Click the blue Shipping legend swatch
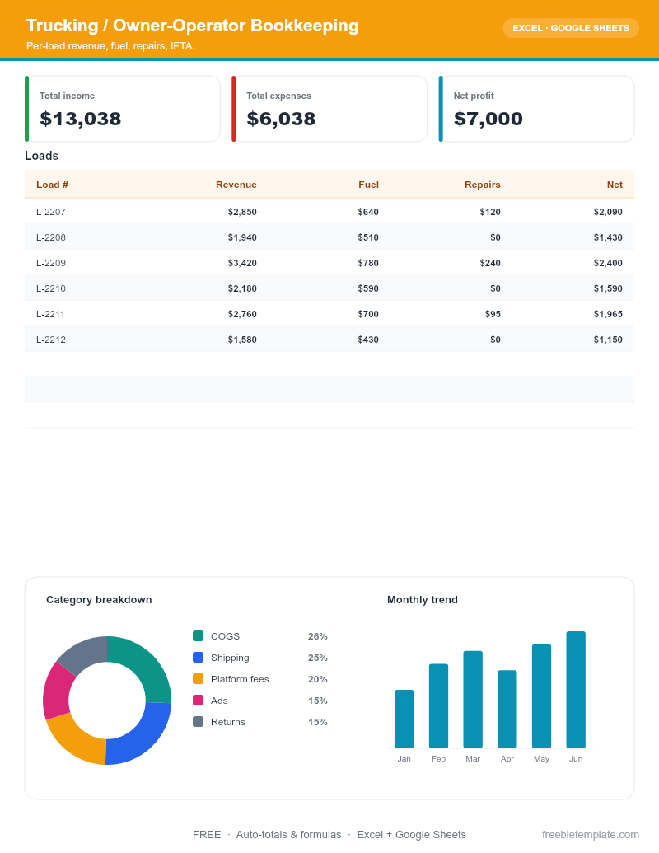 pos(198,658)
